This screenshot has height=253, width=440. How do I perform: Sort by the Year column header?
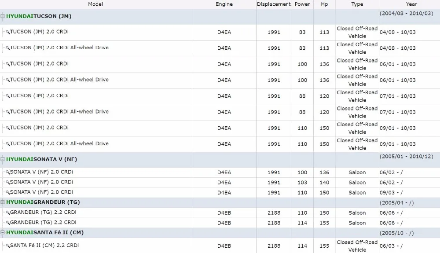click(411, 4)
